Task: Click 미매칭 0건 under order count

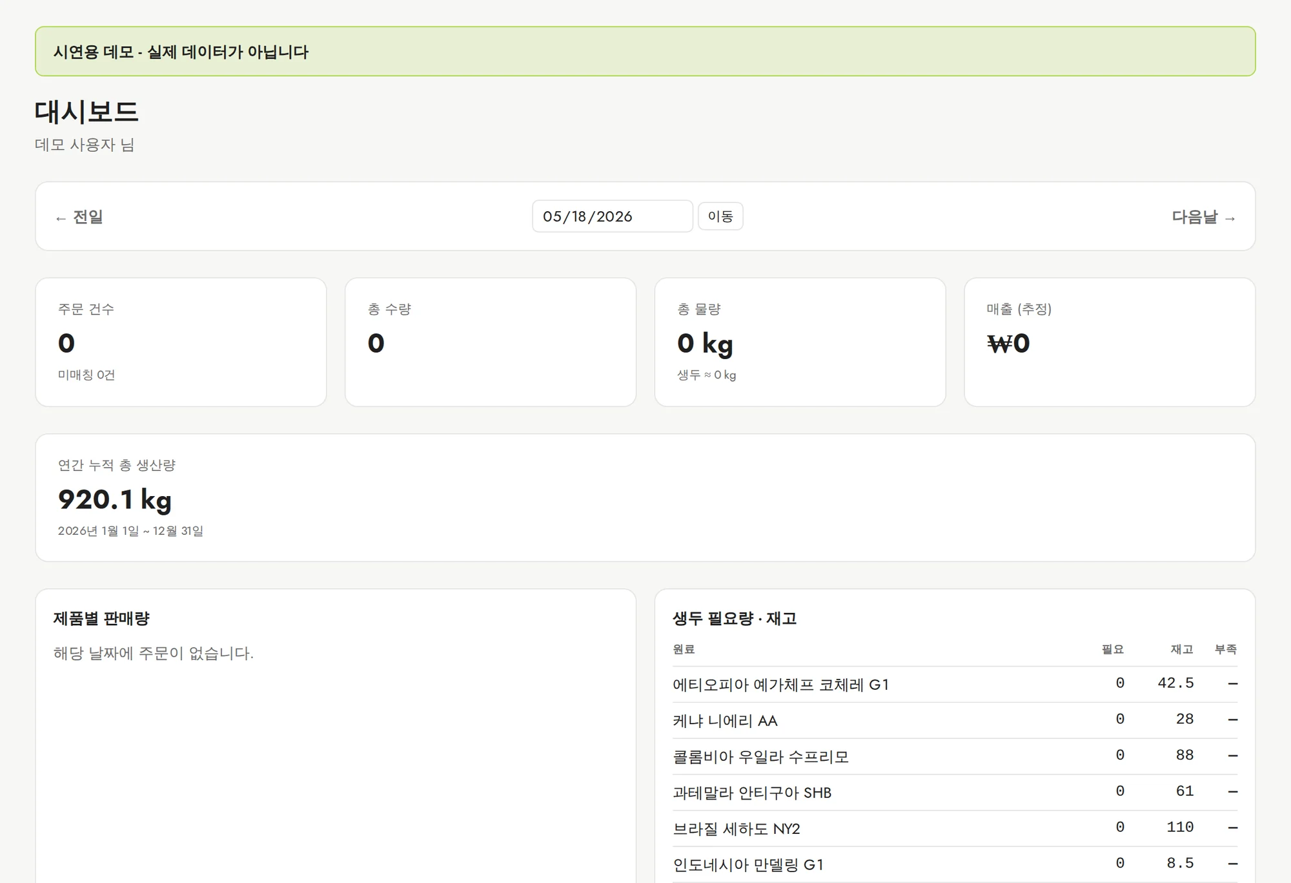Action: (86, 375)
